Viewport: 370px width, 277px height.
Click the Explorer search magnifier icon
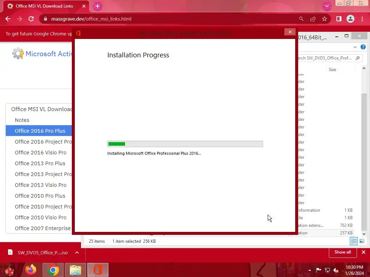pos(358,58)
